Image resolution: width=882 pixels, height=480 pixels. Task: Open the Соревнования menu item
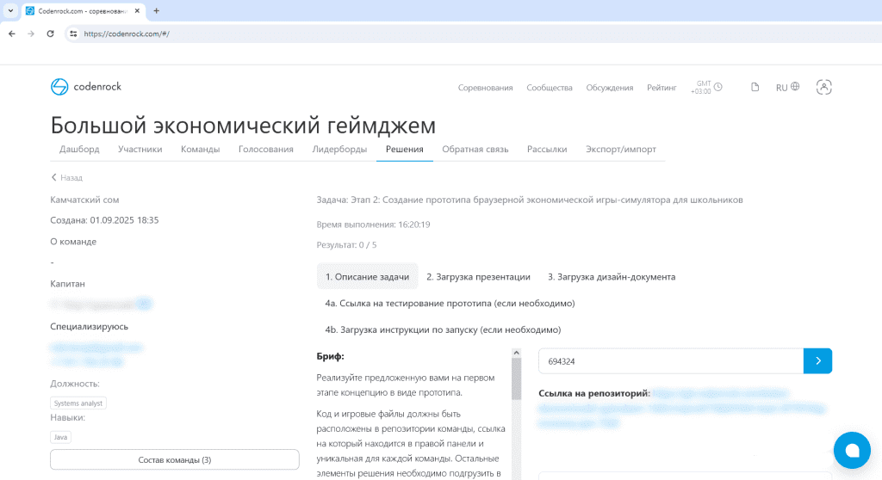tap(485, 88)
